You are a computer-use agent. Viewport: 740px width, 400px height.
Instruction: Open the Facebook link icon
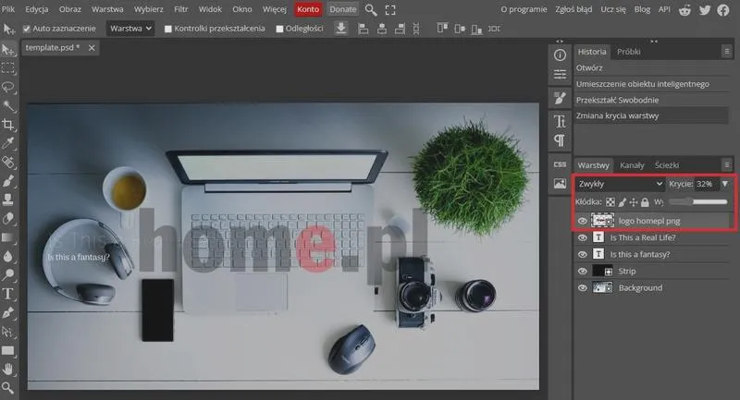click(x=723, y=9)
